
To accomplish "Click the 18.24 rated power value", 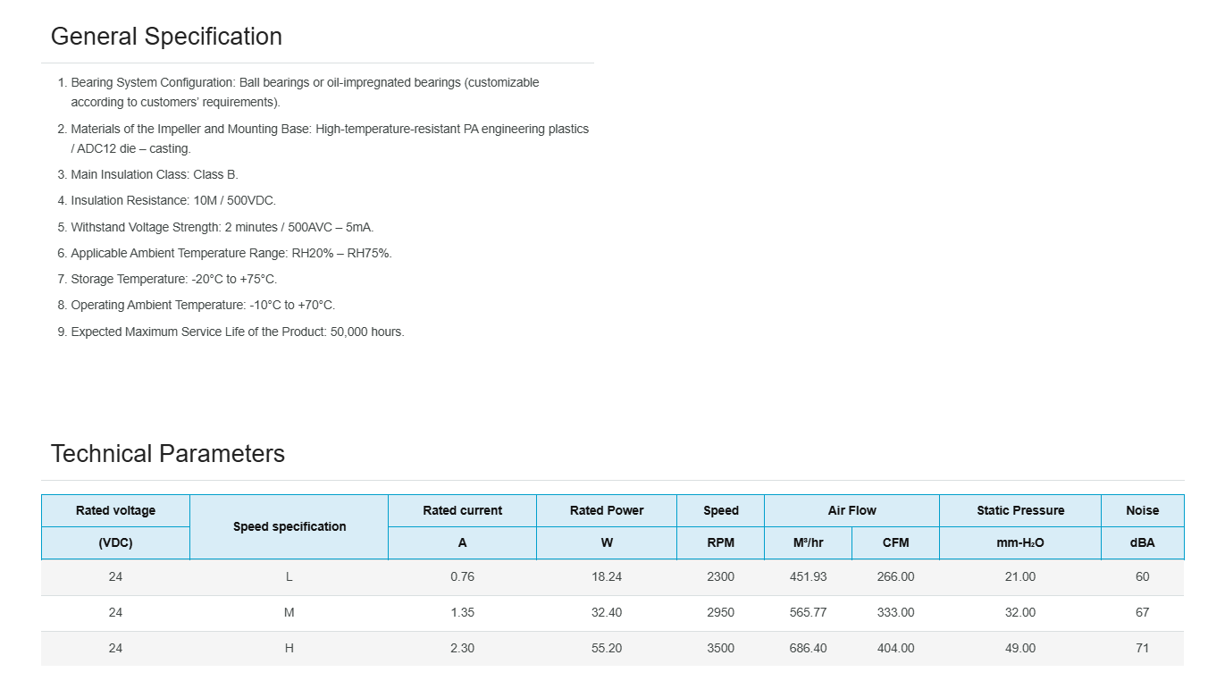I will [x=606, y=576].
